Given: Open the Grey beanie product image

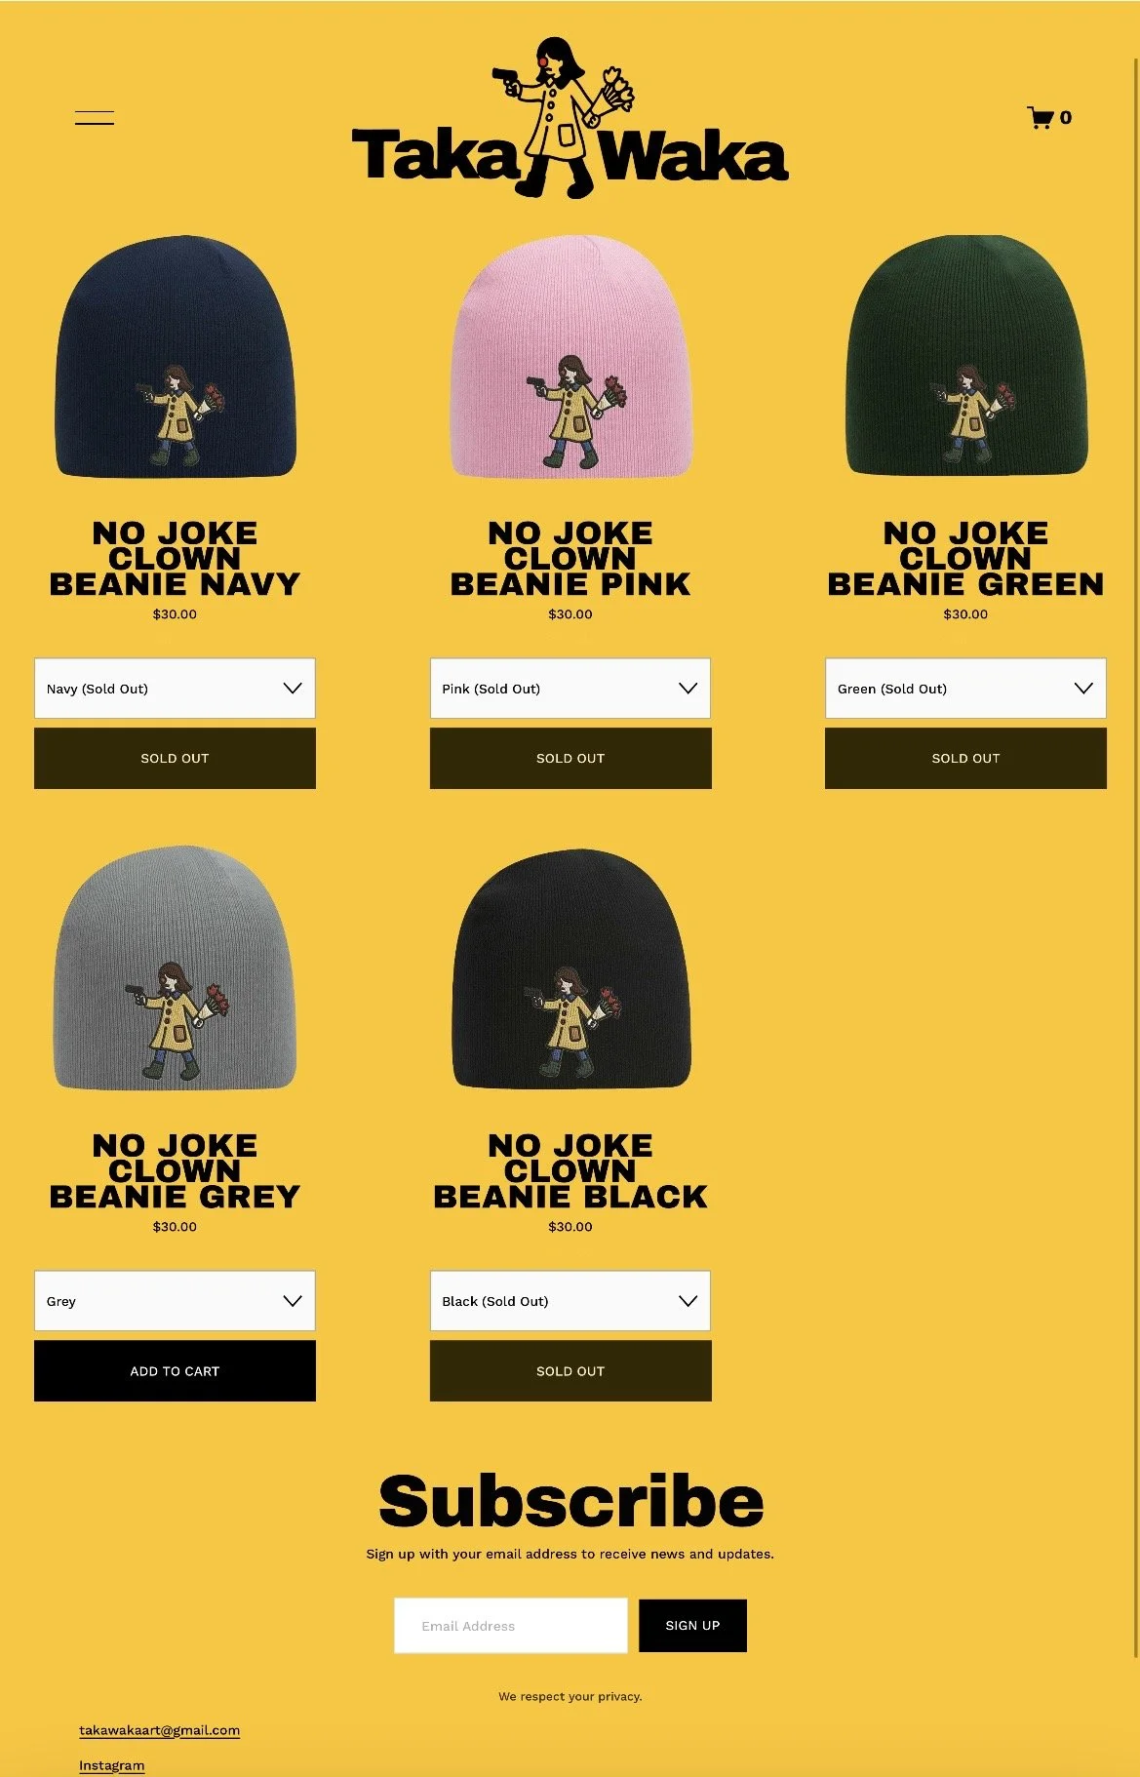Looking at the screenshot, I should (176, 968).
